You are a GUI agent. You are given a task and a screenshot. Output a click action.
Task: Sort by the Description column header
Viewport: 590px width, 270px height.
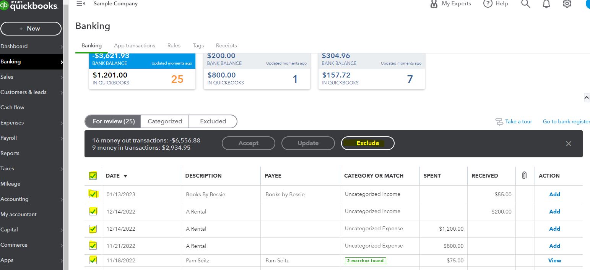(x=203, y=176)
